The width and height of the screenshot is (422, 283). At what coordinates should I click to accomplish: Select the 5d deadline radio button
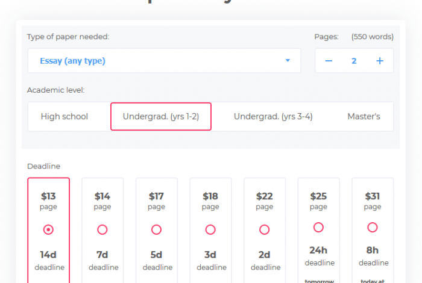156,229
